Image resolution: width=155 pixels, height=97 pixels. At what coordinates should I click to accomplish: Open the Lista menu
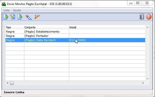7,10
